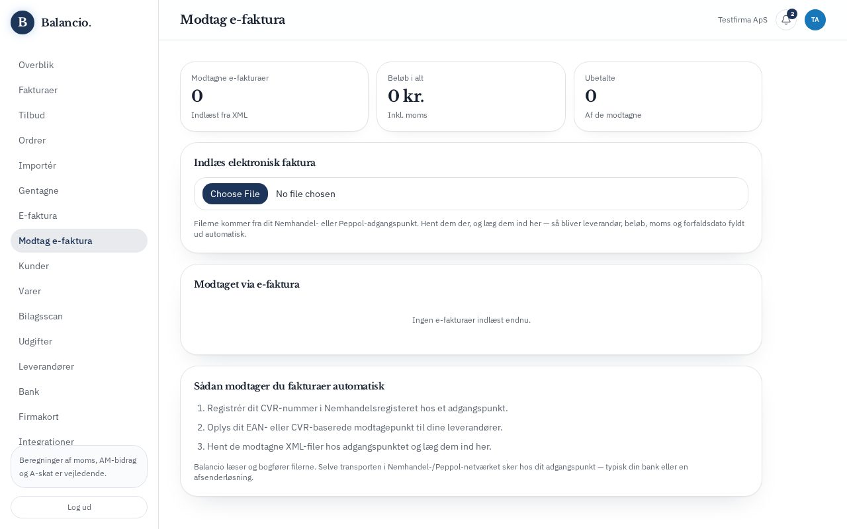847x529 pixels.
Task: Click the 'Inkl. moms' caption
Action: pyautogui.click(x=408, y=115)
